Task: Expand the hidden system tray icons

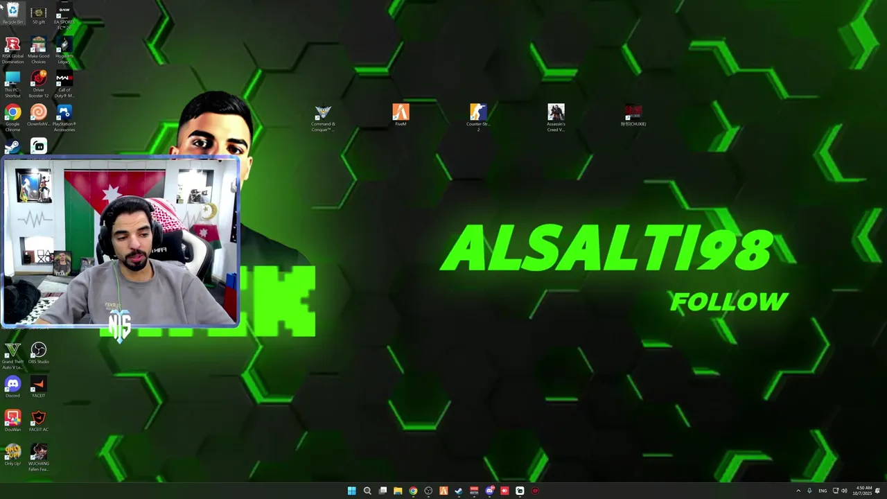Action: [x=798, y=491]
